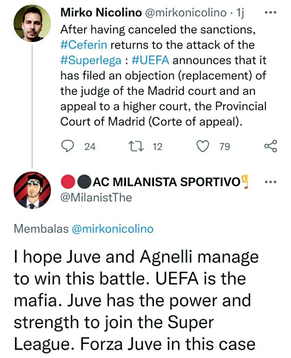Click the 1j tweet timestamp
The image size is (291, 358).
tap(240, 13)
